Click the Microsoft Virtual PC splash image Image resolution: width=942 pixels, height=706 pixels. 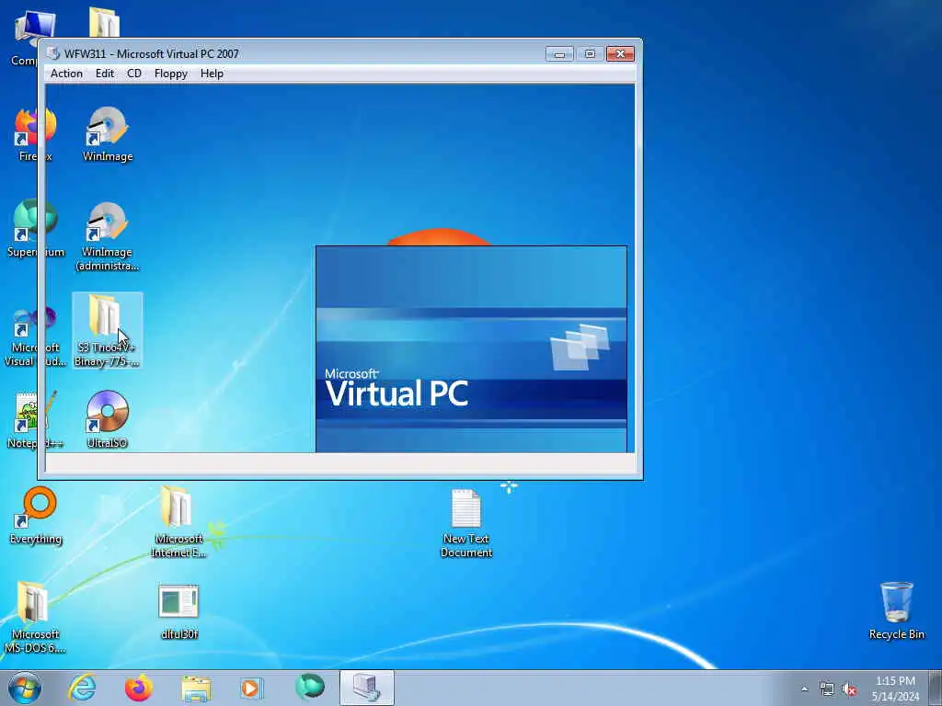point(472,348)
